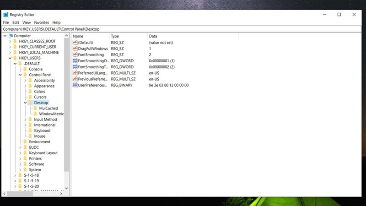The image size is (366, 206).
Task: Collapse the Computer root node
Action: point(5,36)
